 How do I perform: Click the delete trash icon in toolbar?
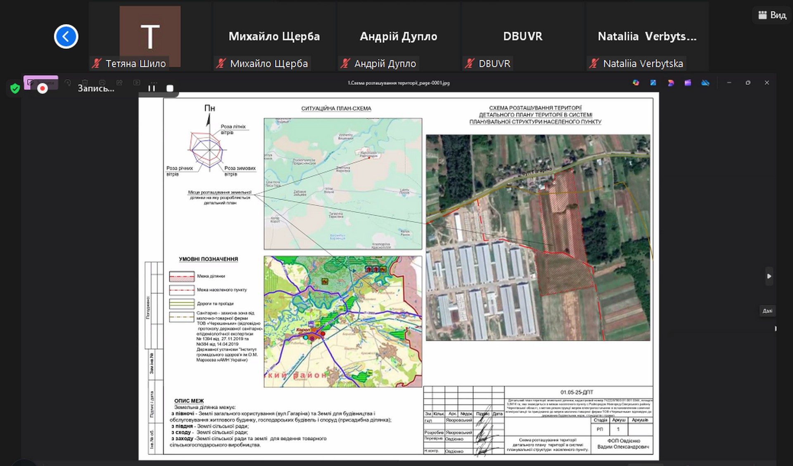(85, 83)
